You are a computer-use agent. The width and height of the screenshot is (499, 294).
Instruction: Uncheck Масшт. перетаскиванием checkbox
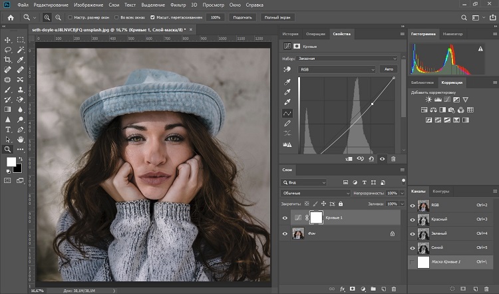tap(152, 17)
